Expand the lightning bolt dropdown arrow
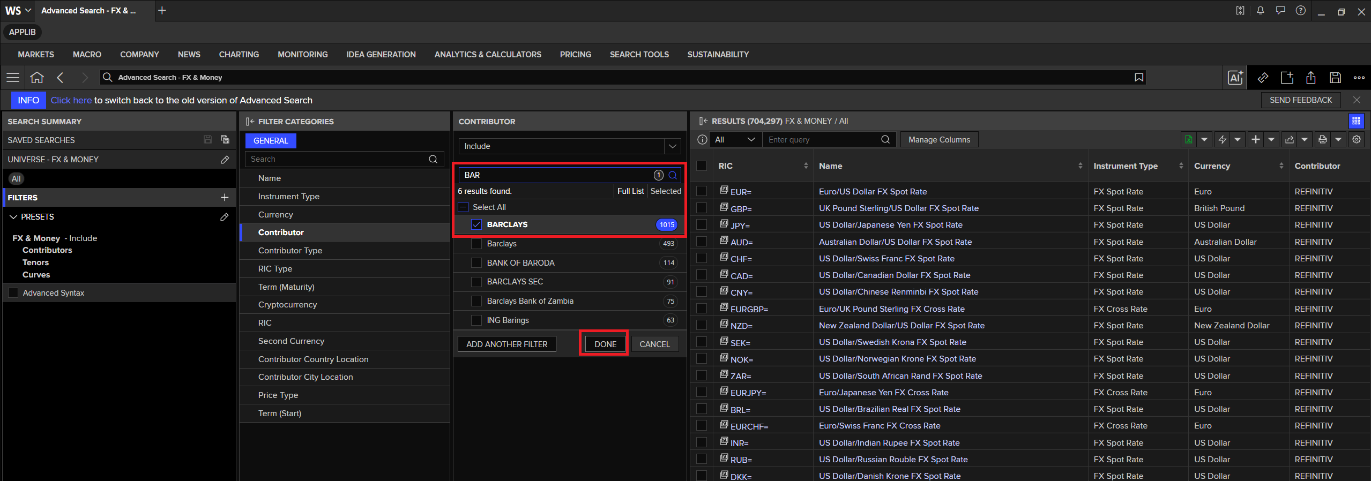 [1238, 140]
